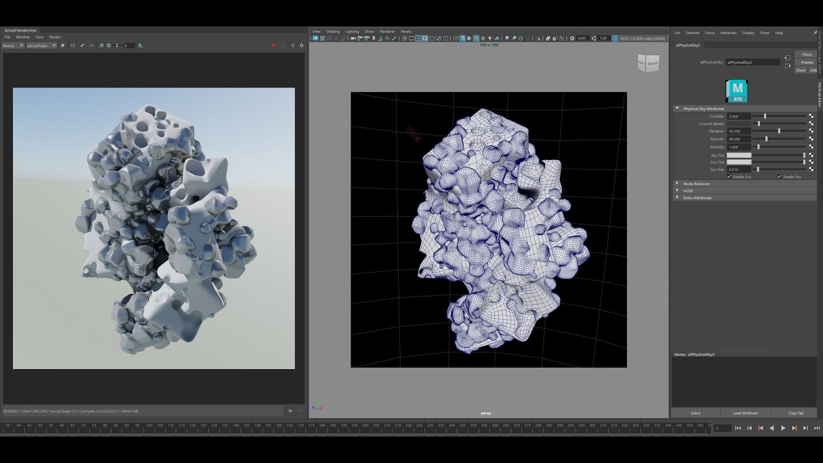Viewport: 823px width, 463px height.
Task: Click the Sun Size map checker button
Action: point(811,170)
